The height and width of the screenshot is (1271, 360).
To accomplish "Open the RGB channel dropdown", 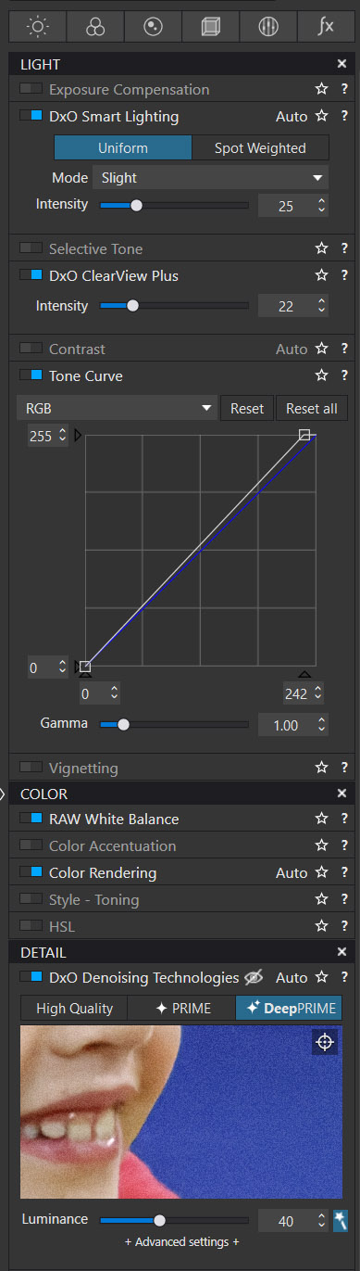I will point(118,408).
